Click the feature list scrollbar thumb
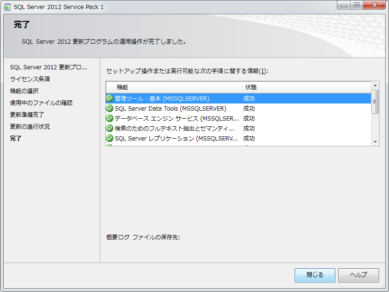 click(375, 102)
